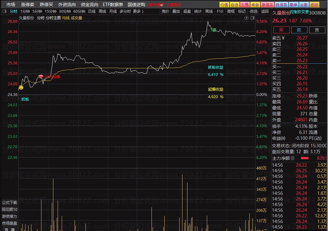The height and width of the screenshot is (231, 328).
Task: Select the 5分钟 period tab
Action: (37, 11)
